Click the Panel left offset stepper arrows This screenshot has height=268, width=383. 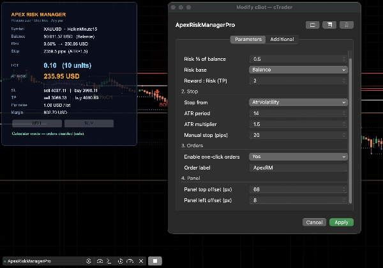click(344, 200)
